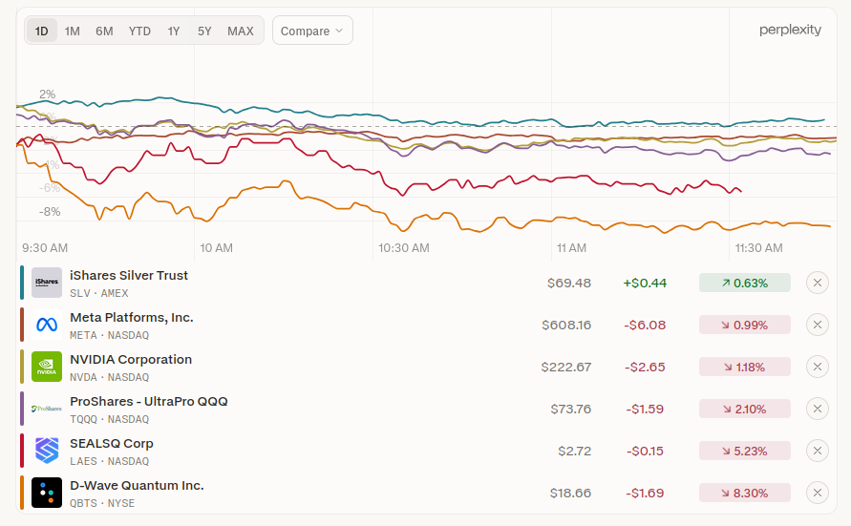The image size is (851, 526).
Task: Open Meta Platforms, Inc. name link
Action: (x=132, y=318)
